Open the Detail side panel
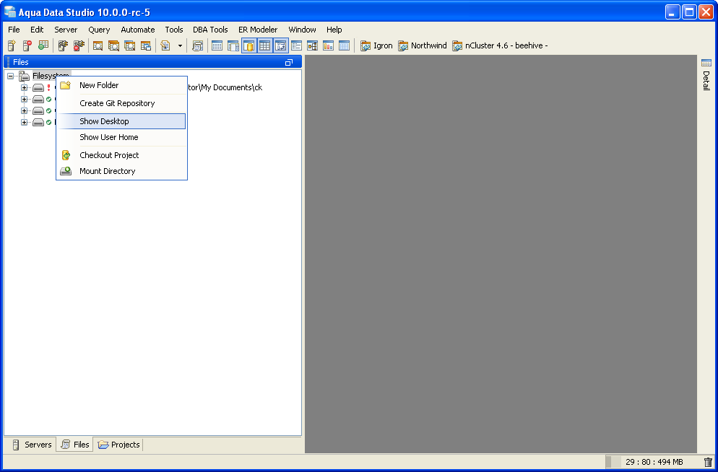718x472 pixels. point(706,75)
